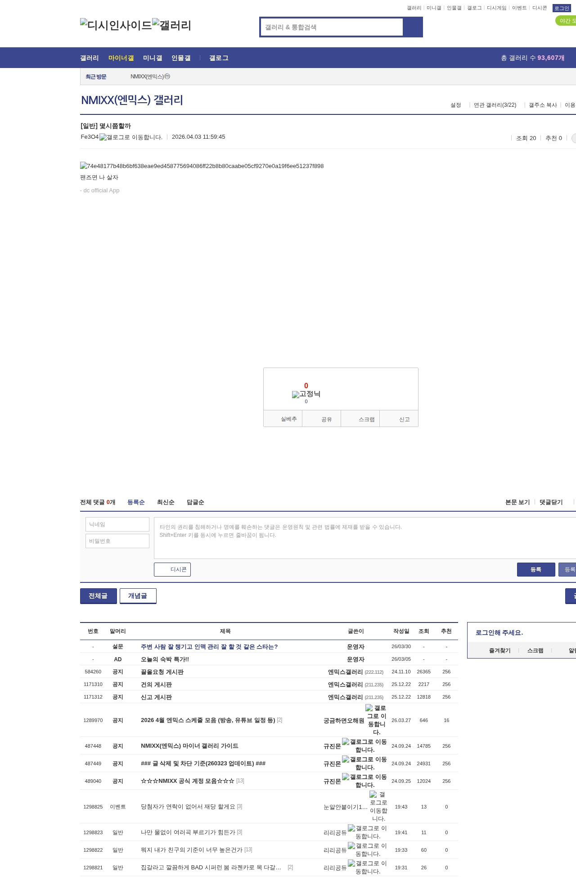Screen dimensions: 576x877
Task: Click the NMIXX(엔믹스) 갤러리 title
Action: pos(132,100)
